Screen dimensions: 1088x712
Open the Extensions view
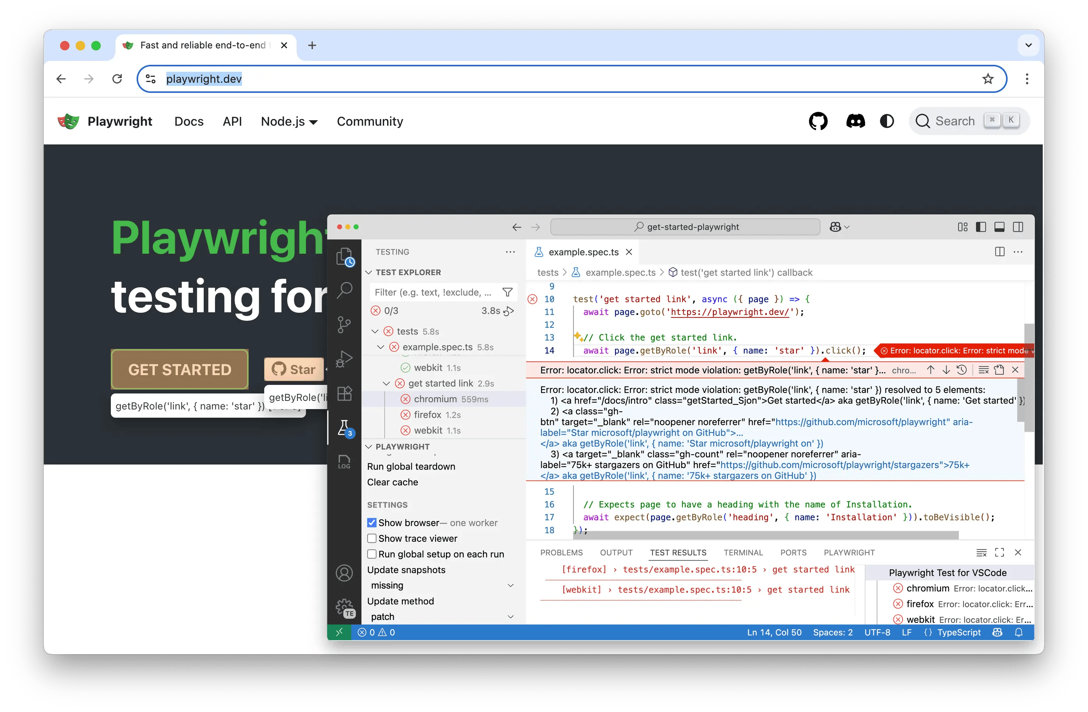pos(345,393)
